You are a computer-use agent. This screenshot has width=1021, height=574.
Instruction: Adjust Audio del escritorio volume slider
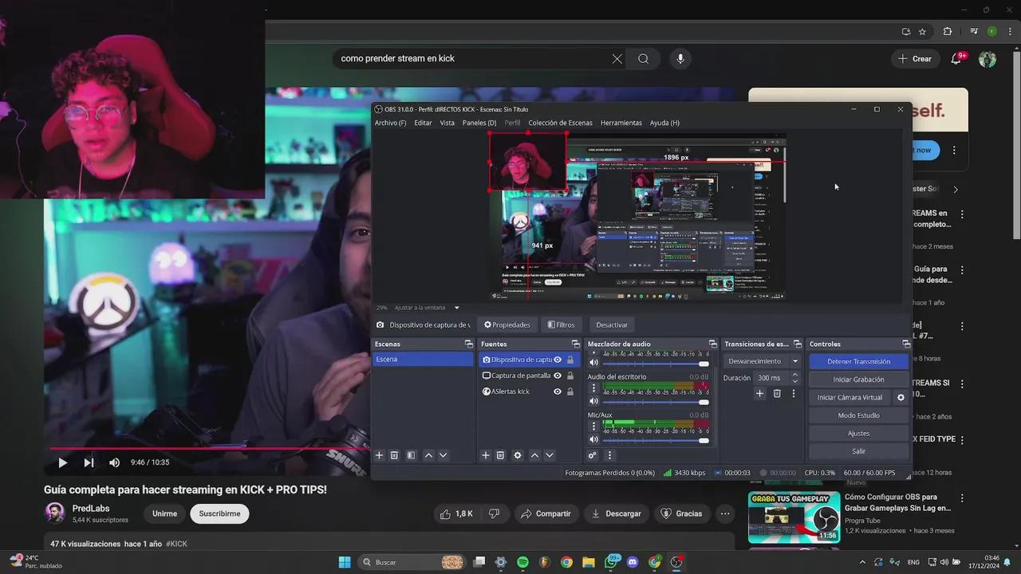[x=656, y=402]
